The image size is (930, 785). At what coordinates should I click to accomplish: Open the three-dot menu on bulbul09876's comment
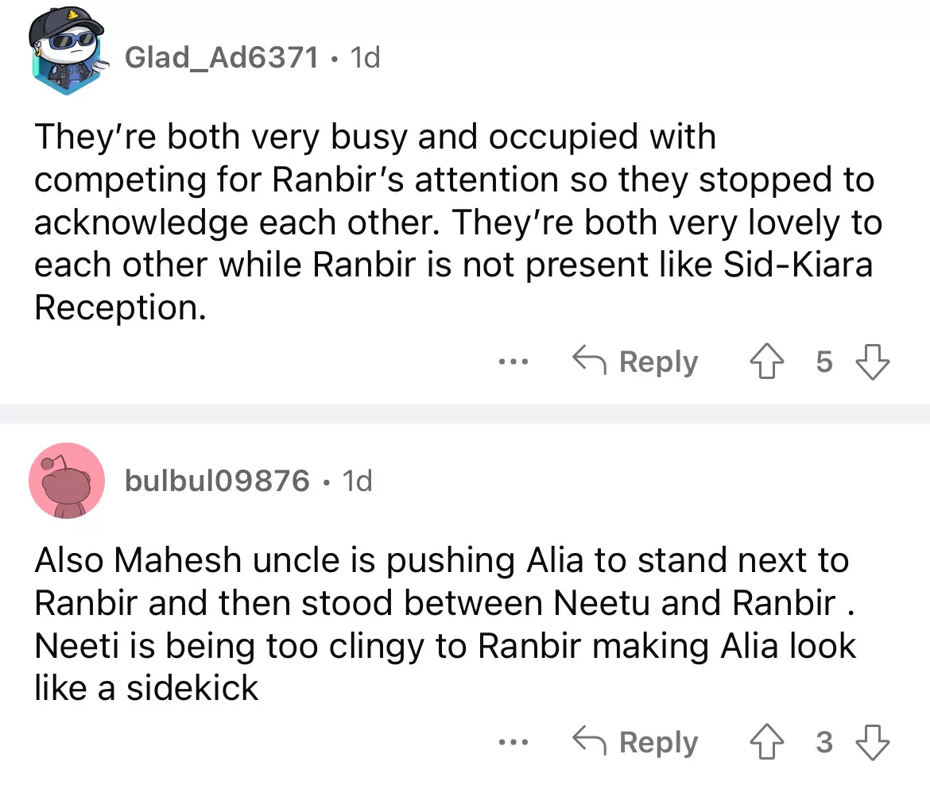coord(513,743)
